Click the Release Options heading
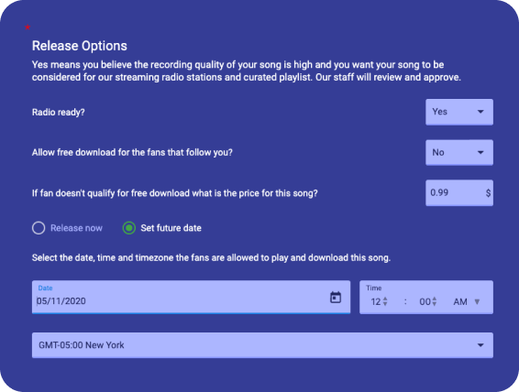519x392 pixels. coord(80,46)
